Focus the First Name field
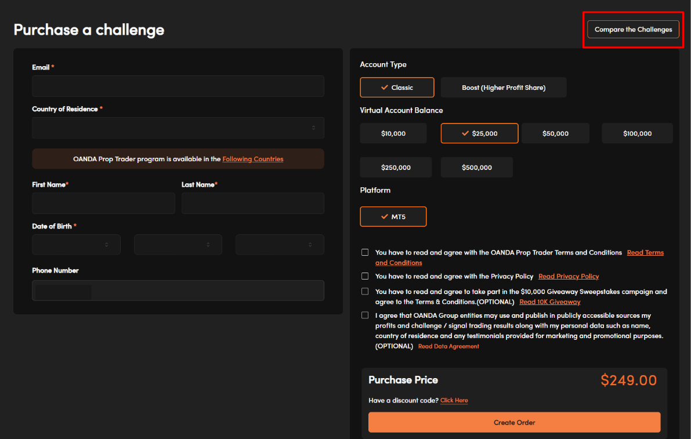 (x=103, y=203)
